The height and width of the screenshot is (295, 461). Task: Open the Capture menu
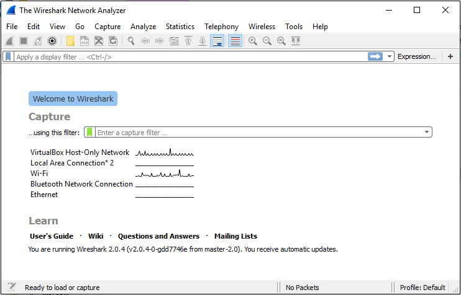click(x=107, y=27)
